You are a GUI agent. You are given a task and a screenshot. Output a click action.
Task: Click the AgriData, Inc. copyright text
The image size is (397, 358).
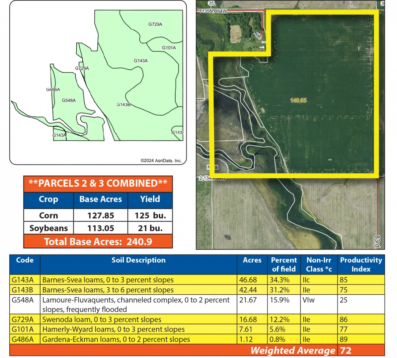click(161, 160)
